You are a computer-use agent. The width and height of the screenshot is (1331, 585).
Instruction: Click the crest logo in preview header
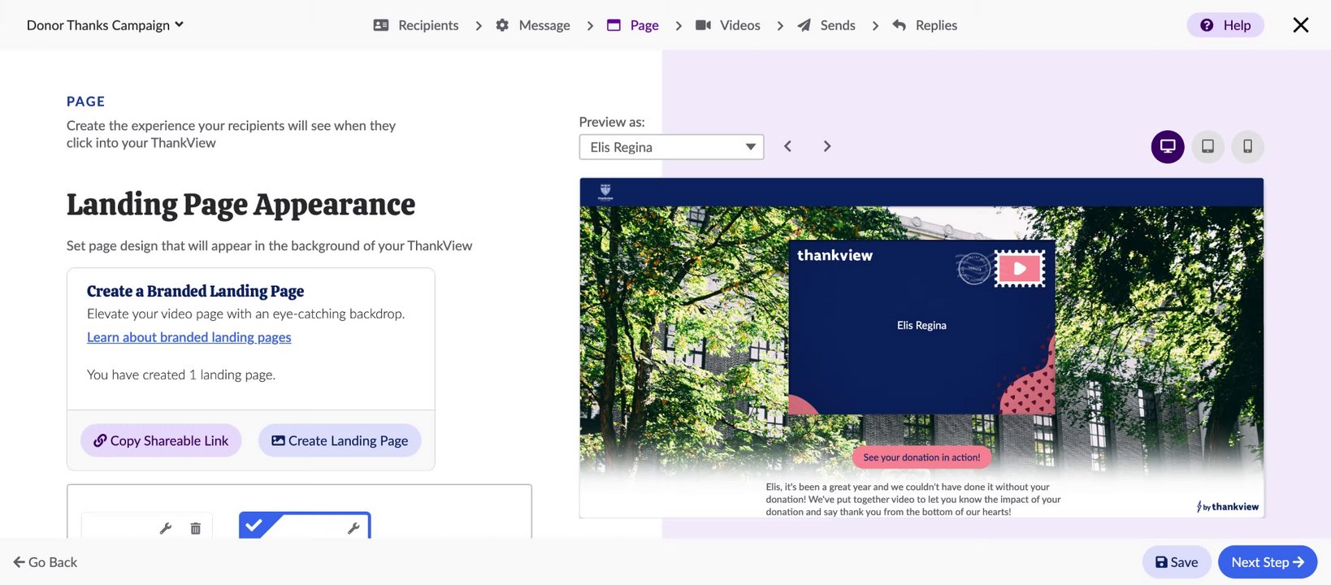[605, 193]
